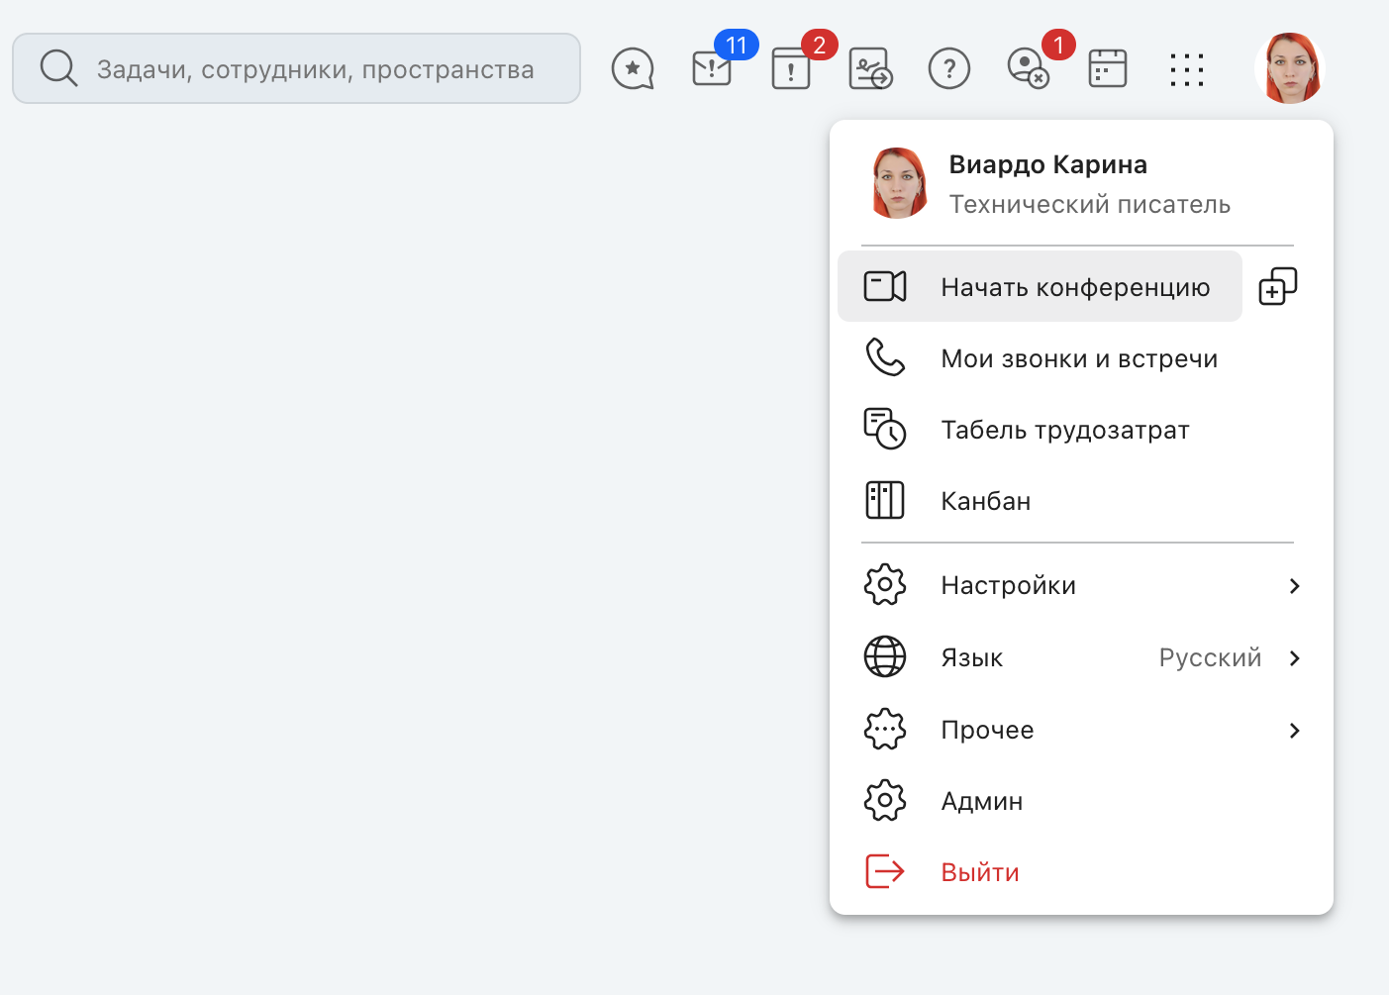Screen dimensions: 1389x995
Task: Click the Русский language value
Action: (x=1210, y=657)
